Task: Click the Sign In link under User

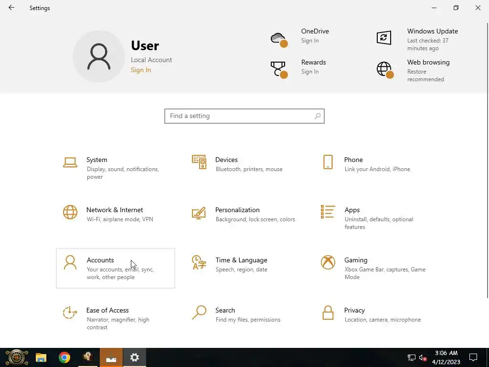Action: point(141,70)
